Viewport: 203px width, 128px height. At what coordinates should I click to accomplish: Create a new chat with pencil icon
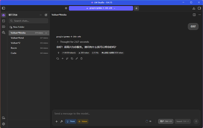(x=46, y=15)
